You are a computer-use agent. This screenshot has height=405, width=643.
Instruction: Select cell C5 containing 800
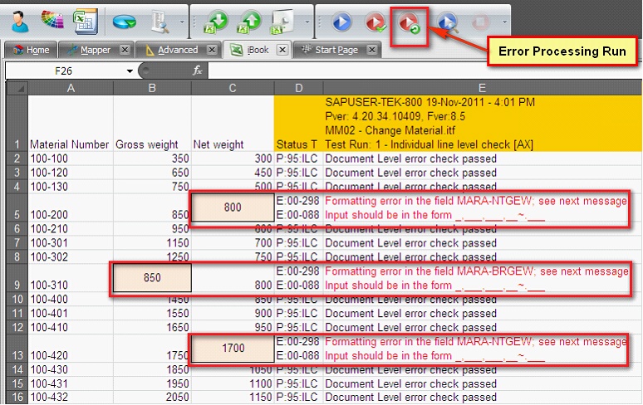pyautogui.click(x=233, y=207)
